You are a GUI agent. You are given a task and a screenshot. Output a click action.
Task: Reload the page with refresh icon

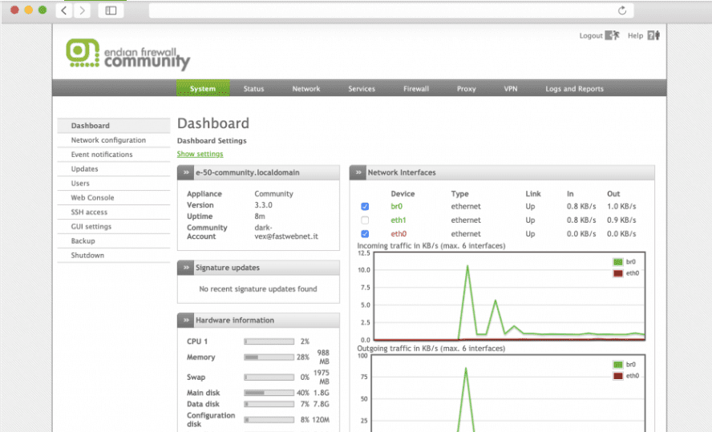[622, 10]
